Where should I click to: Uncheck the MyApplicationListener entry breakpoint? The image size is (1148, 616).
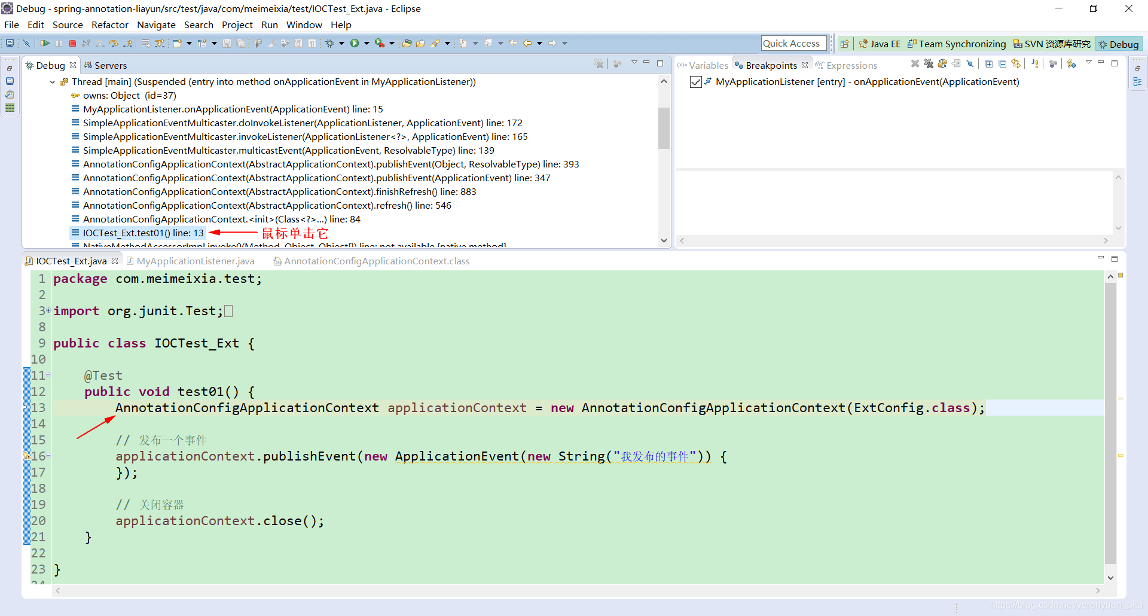point(695,82)
